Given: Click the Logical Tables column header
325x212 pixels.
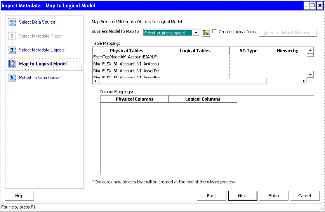Looking at the screenshot, I should click(195, 51).
